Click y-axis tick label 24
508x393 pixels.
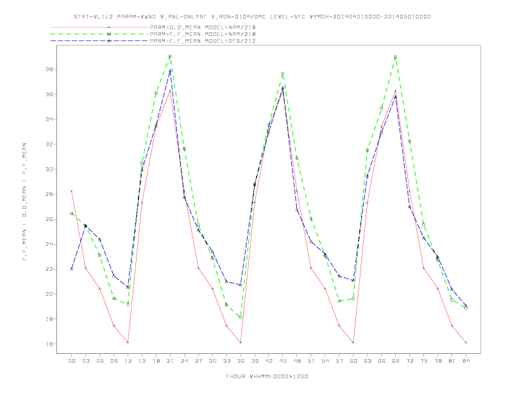pos(49,244)
